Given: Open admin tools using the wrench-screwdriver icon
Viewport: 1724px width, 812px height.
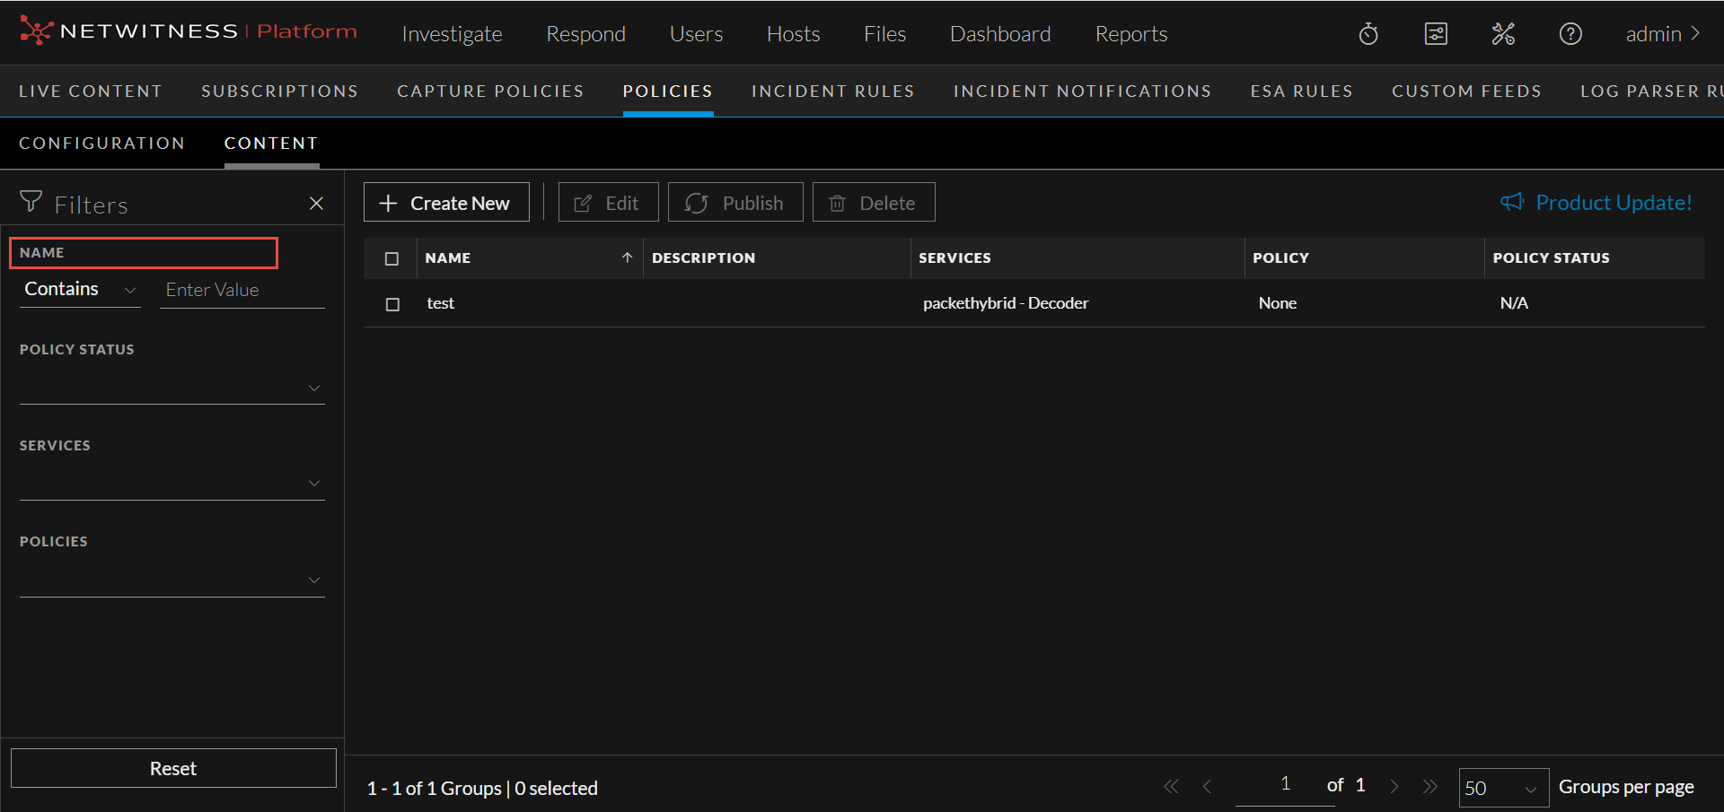Looking at the screenshot, I should click(1502, 33).
